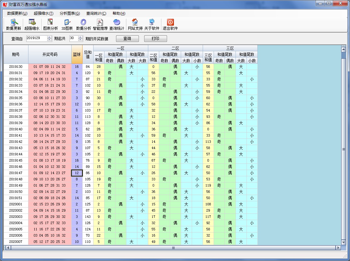Click the 关于软件 icon
Image resolution: width=350 pixels, height=261 pixels.
[x=152, y=24]
